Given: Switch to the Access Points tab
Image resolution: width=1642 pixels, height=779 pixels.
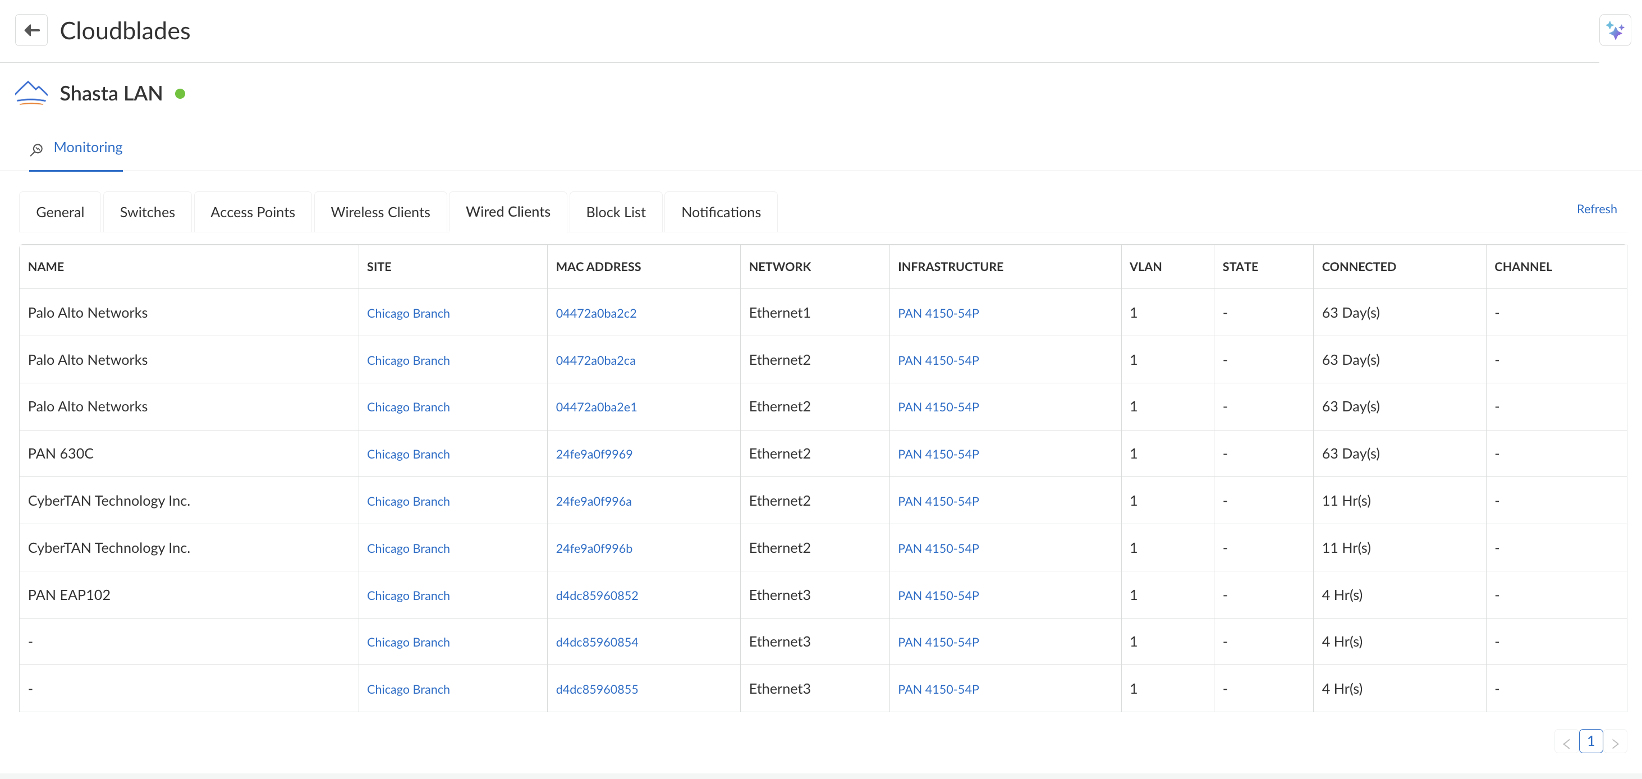Looking at the screenshot, I should click(x=253, y=212).
